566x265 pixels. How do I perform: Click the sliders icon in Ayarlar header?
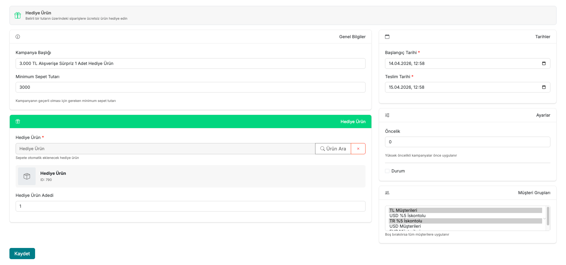coord(387,115)
